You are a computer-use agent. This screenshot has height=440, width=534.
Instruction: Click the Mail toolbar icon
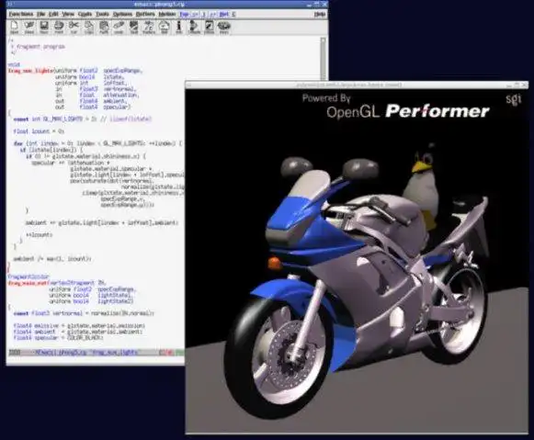[165, 28]
